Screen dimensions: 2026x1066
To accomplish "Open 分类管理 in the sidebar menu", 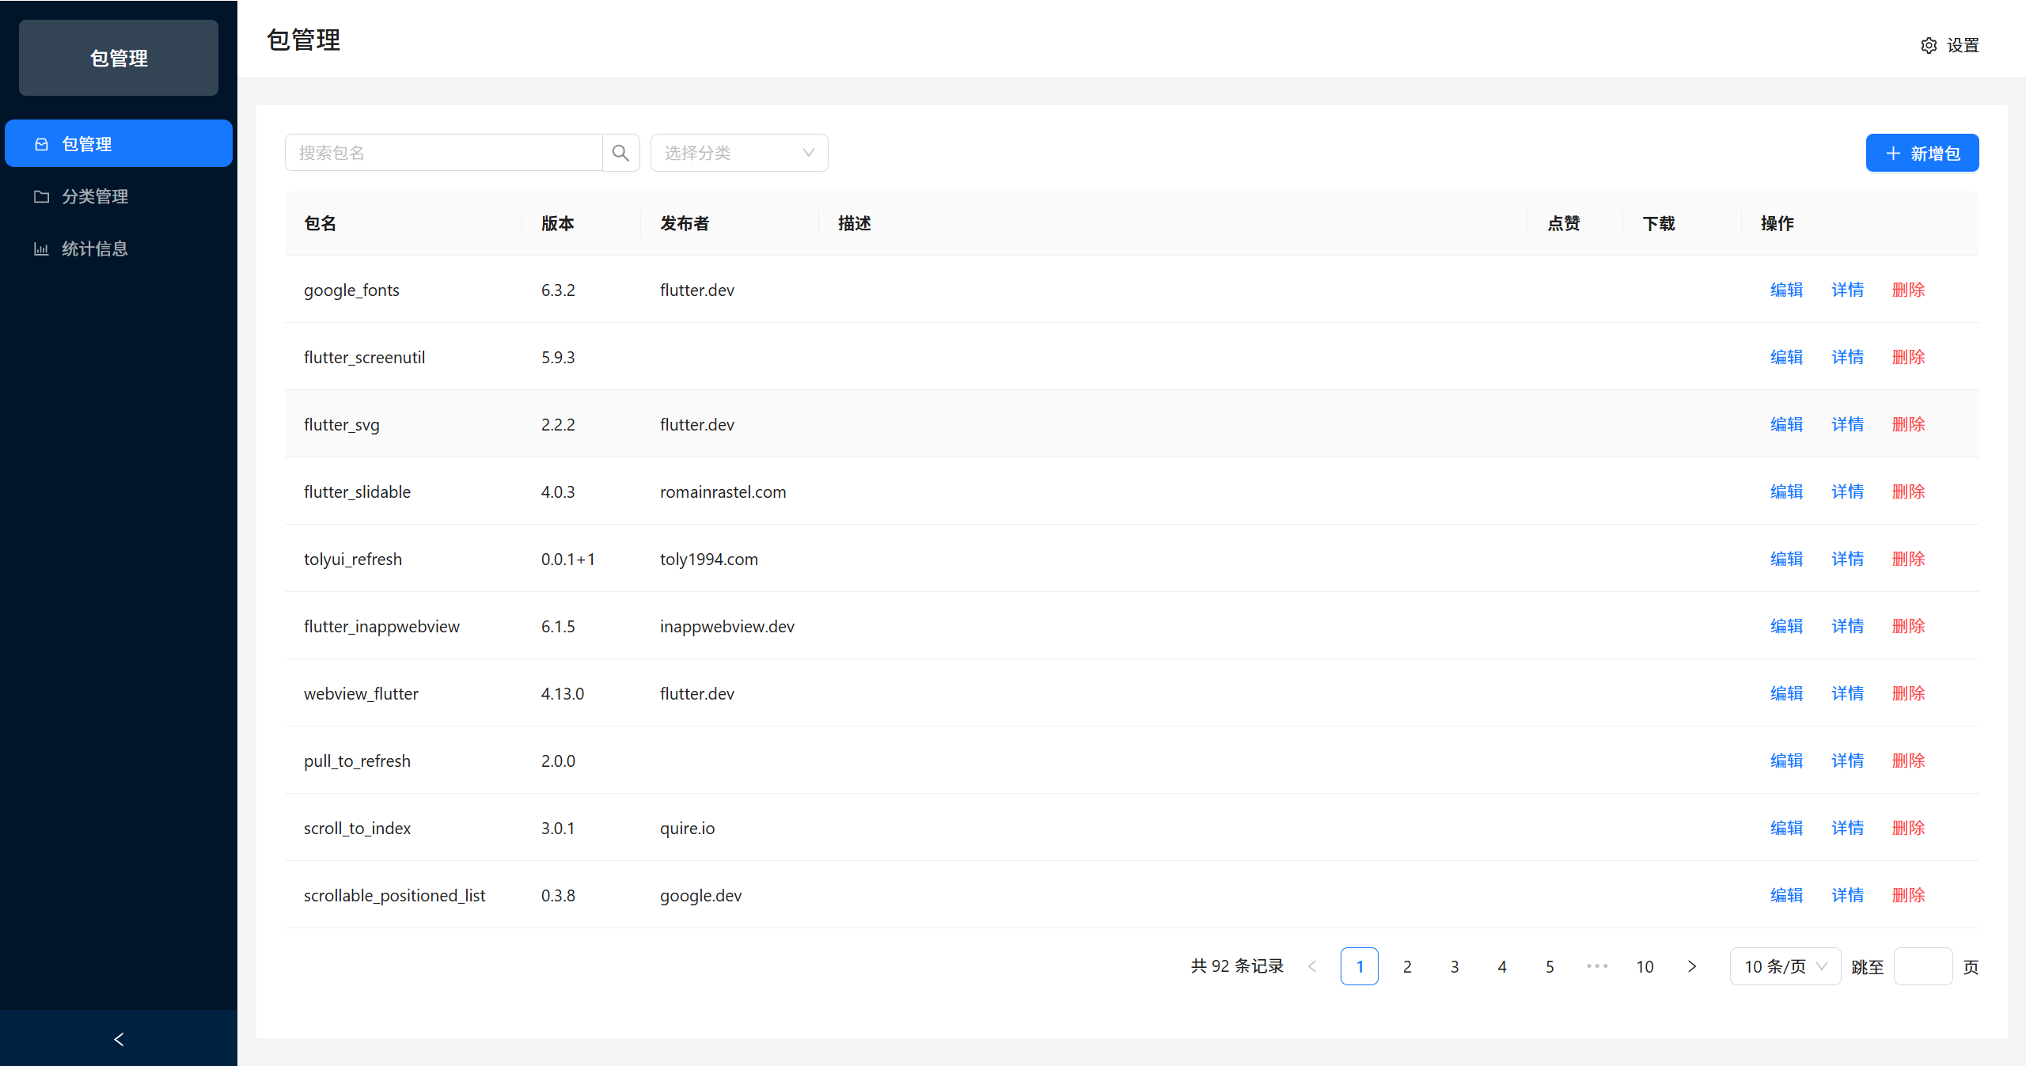I will 95,196.
